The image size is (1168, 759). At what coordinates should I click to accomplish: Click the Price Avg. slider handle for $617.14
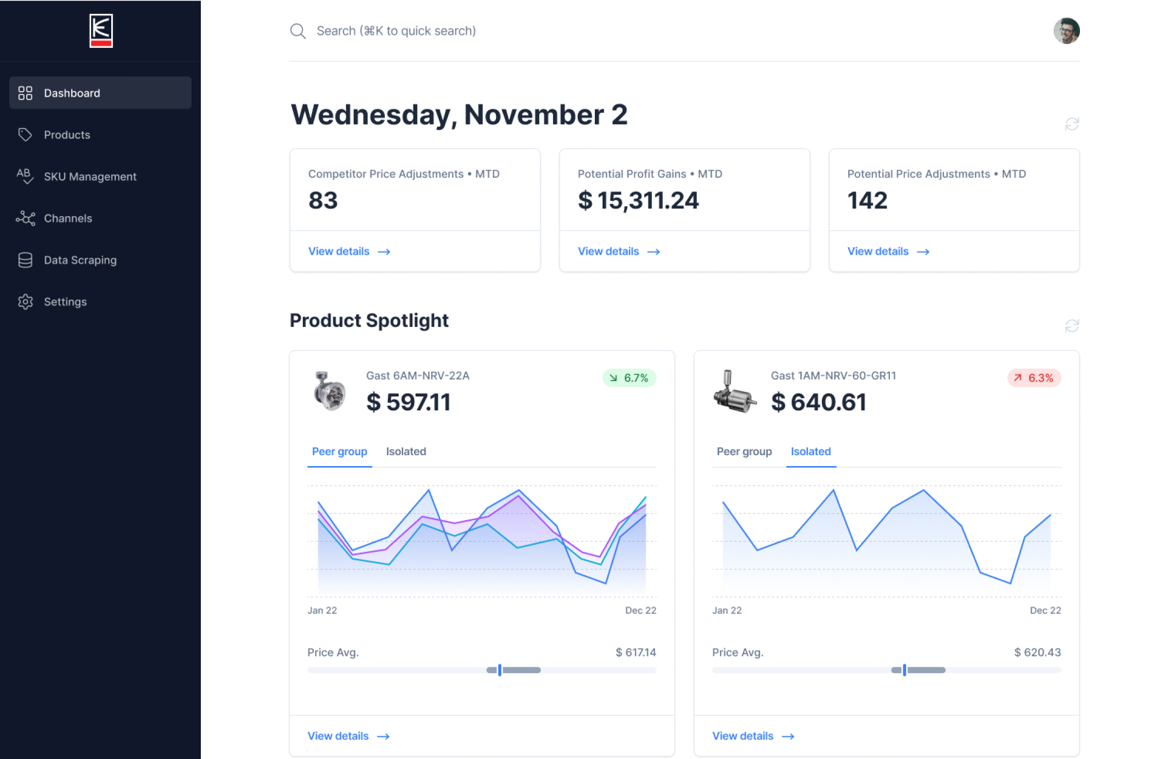(500, 670)
